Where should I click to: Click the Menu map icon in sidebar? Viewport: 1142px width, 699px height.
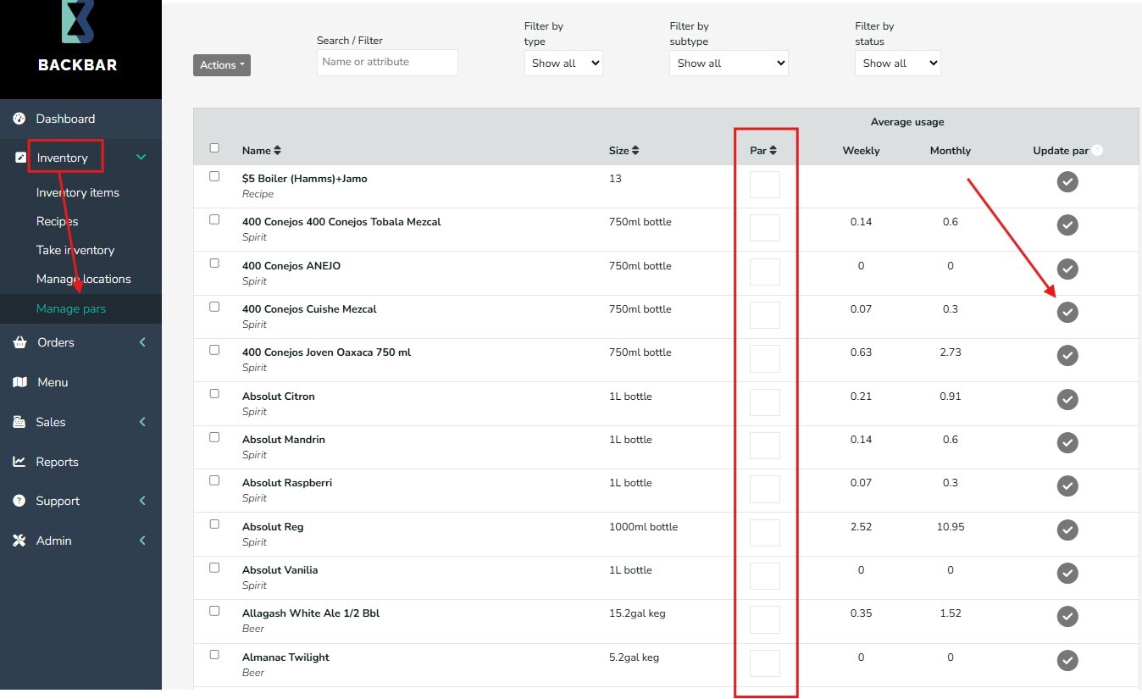(19, 382)
